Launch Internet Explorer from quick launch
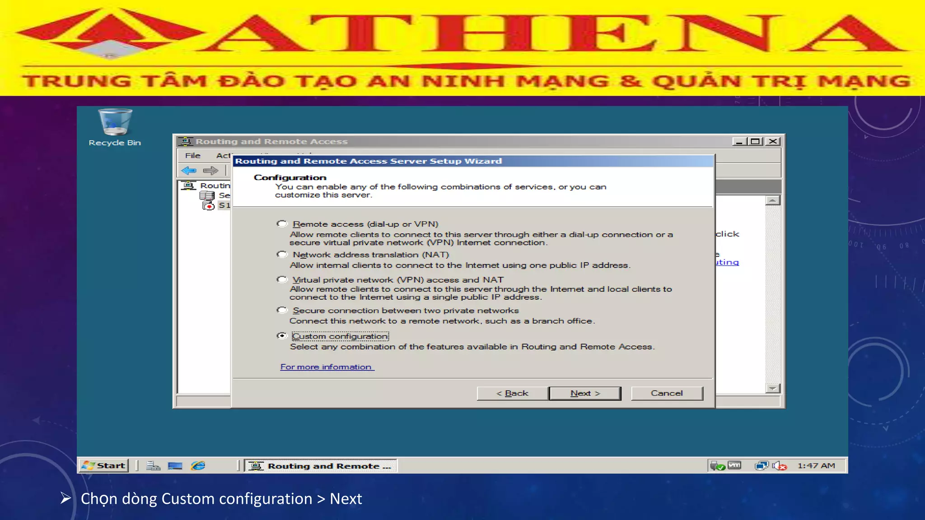This screenshot has width=925, height=520. [x=198, y=465]
